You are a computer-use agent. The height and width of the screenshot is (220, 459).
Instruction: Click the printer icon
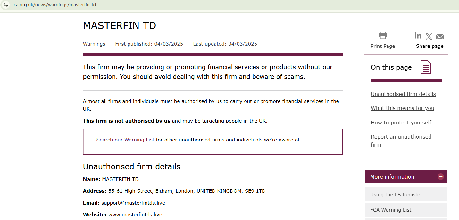383,35
